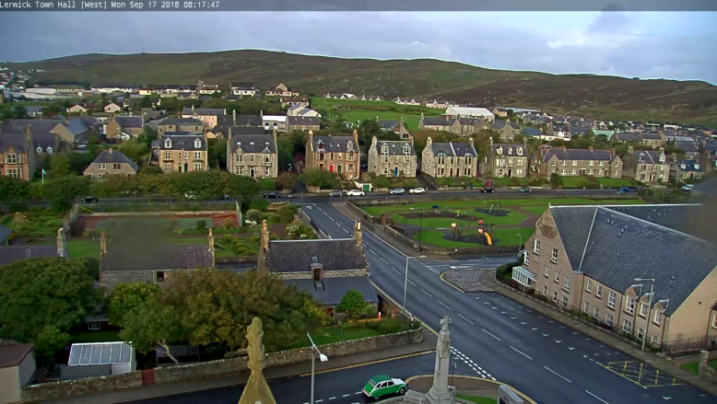Image resolution: width=717 pixels, height=404 pixels.
Task: Select the yellow slide in the playground
Action: click(x=486, y=237)
